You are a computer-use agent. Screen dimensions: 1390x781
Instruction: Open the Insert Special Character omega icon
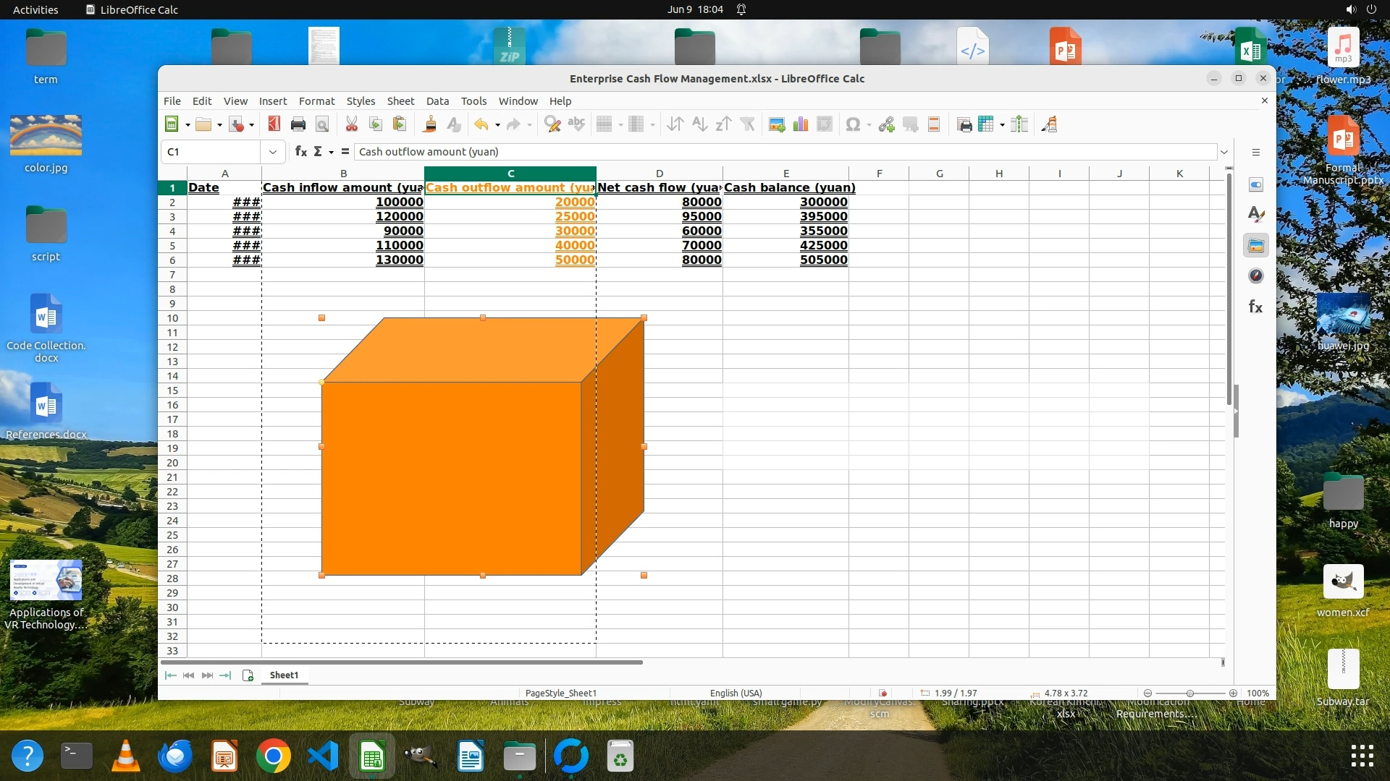pos(853,124)
